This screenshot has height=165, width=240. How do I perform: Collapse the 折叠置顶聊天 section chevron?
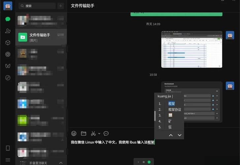61,163
